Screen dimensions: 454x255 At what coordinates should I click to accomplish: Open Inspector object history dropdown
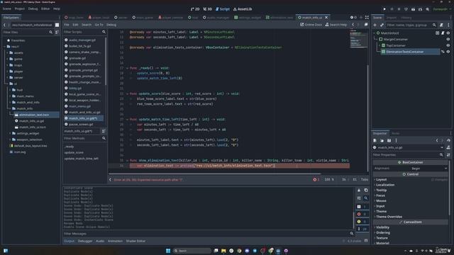click(448, 140)
